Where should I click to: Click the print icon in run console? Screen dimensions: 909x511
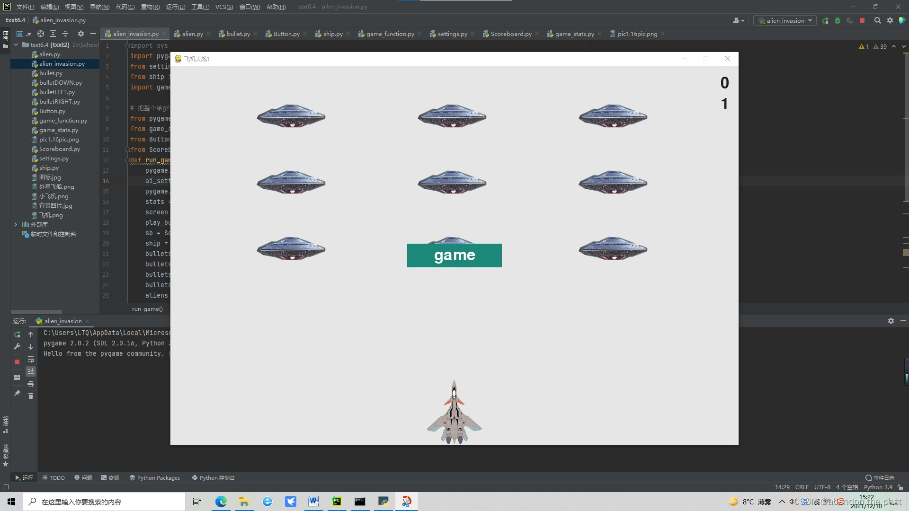pos(31,384)
